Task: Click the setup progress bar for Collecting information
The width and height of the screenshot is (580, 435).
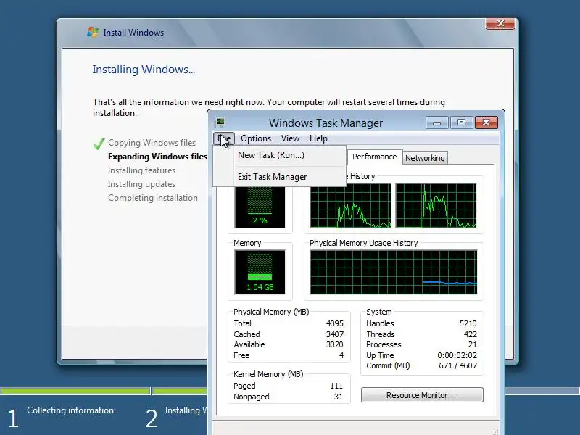Action: 75,391
